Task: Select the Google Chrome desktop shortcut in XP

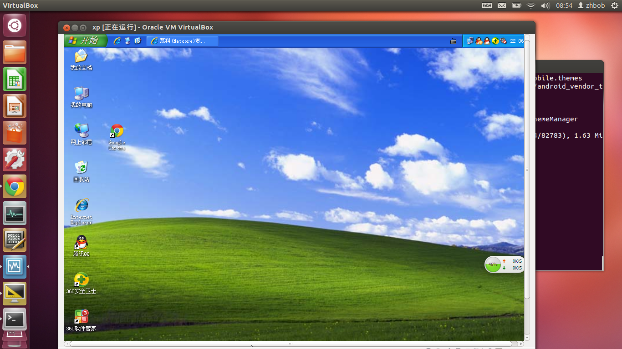Action: point(117,137)
